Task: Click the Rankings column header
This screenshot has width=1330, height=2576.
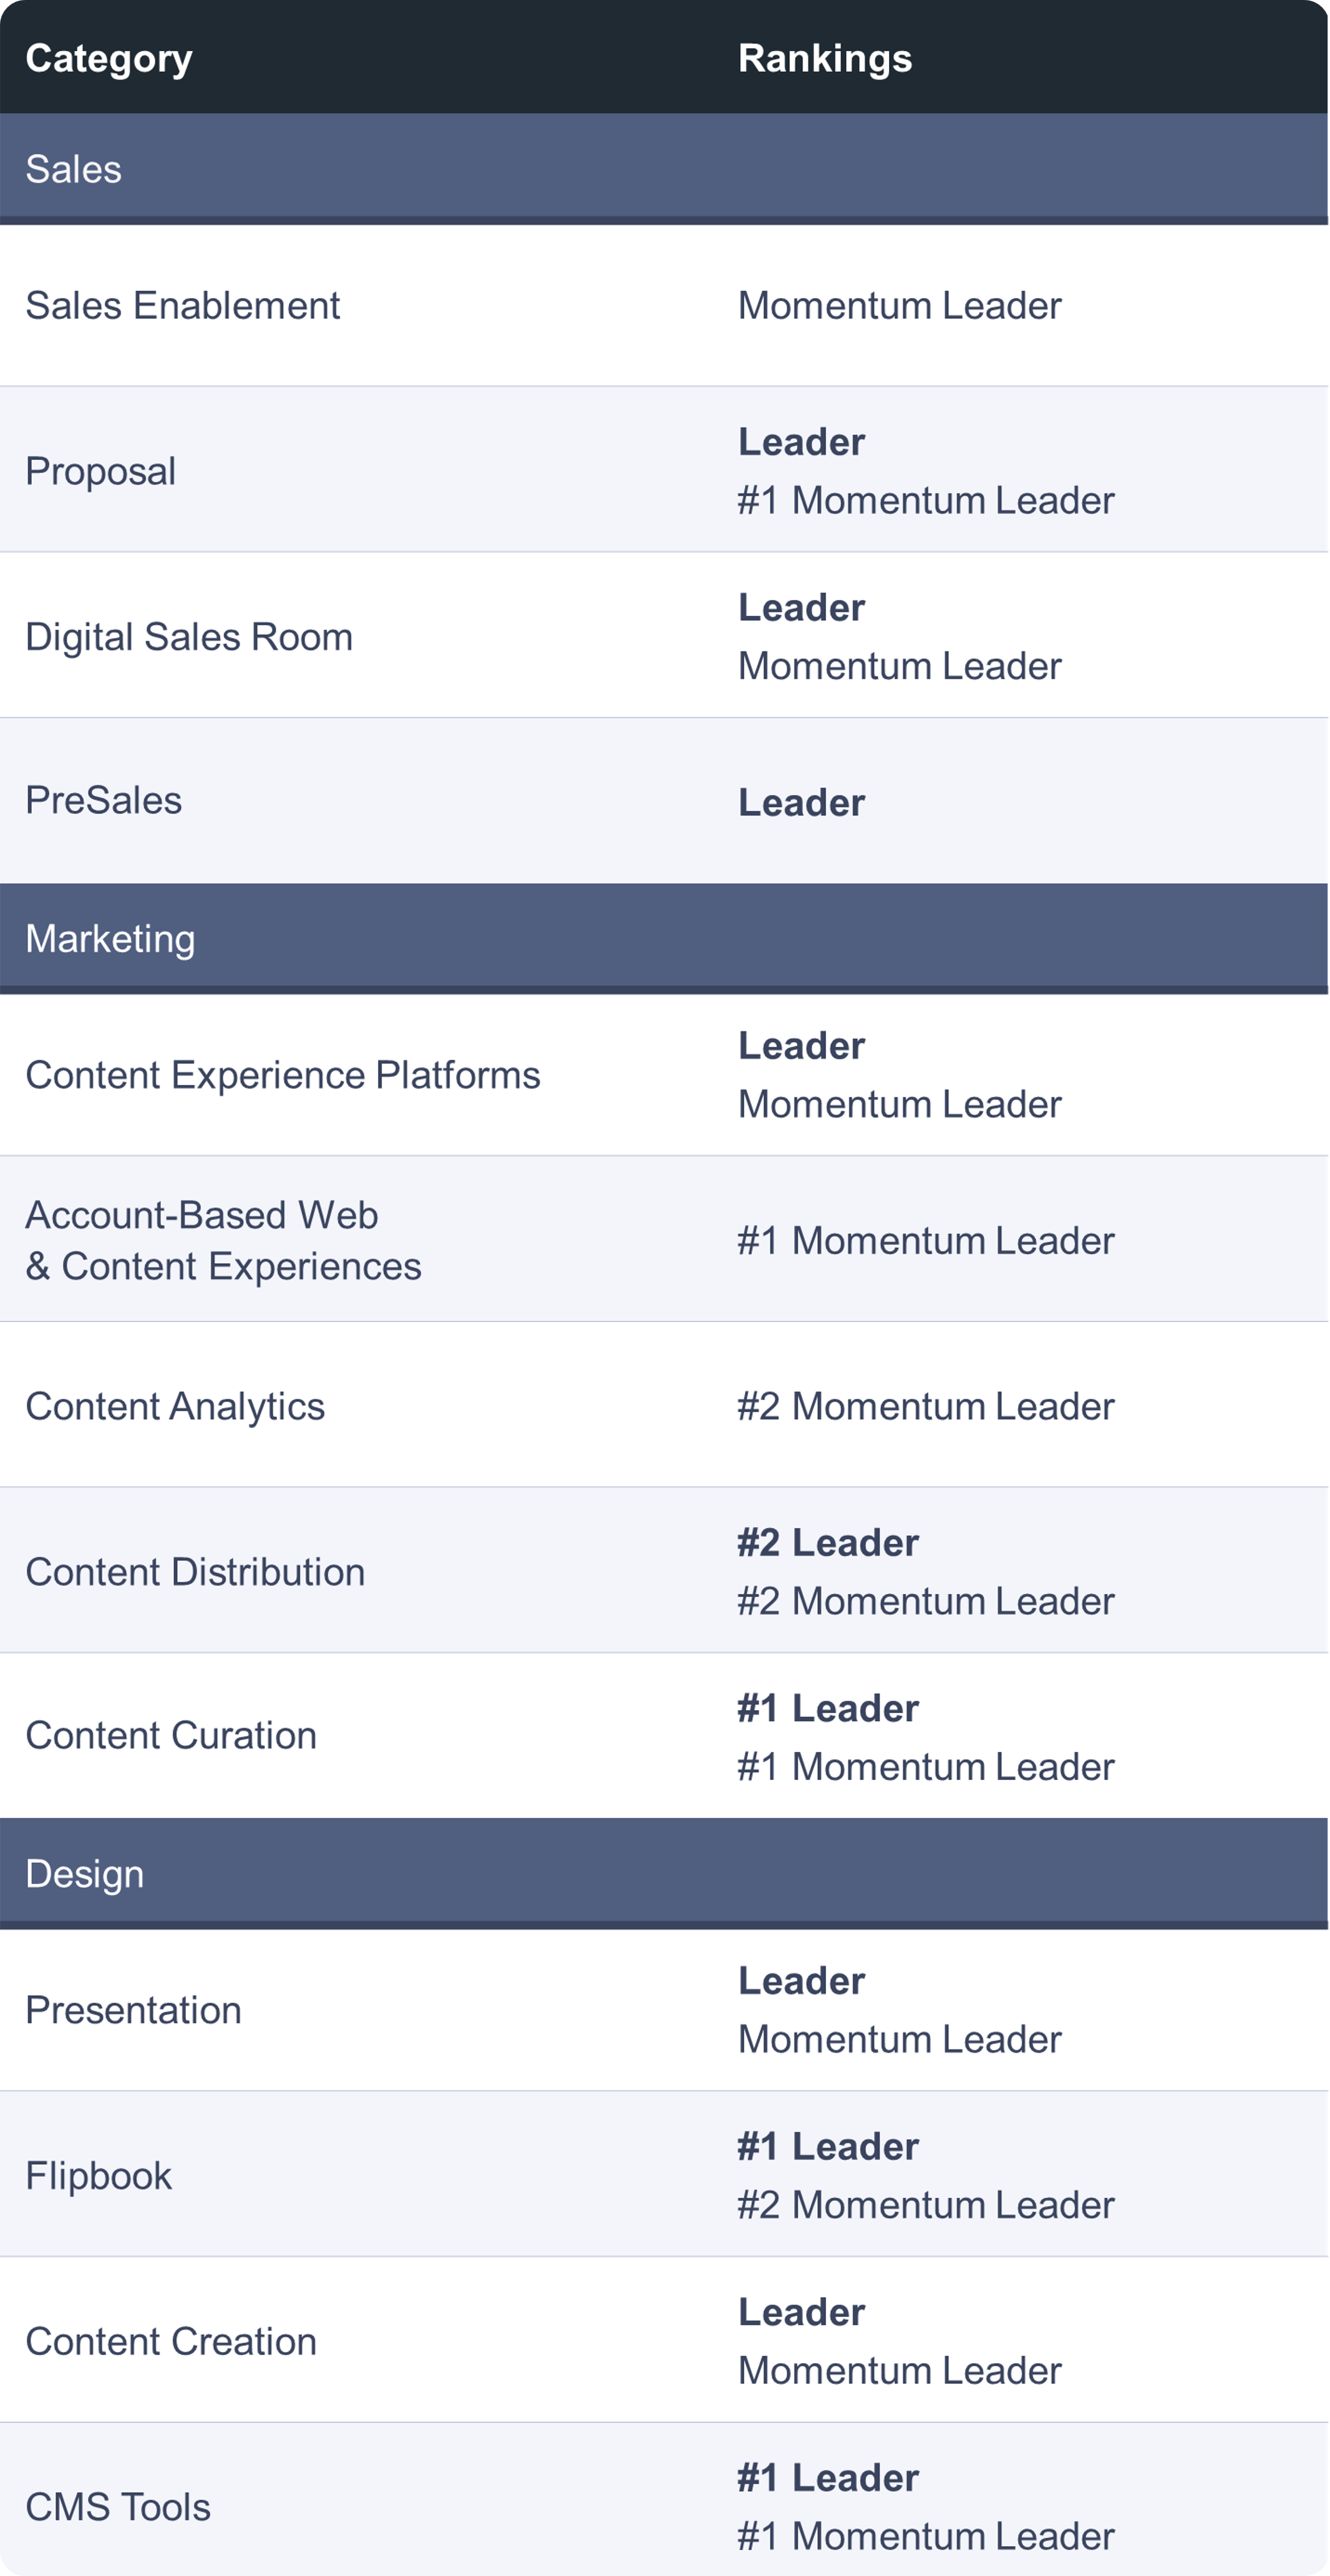Action: [824, 59]
